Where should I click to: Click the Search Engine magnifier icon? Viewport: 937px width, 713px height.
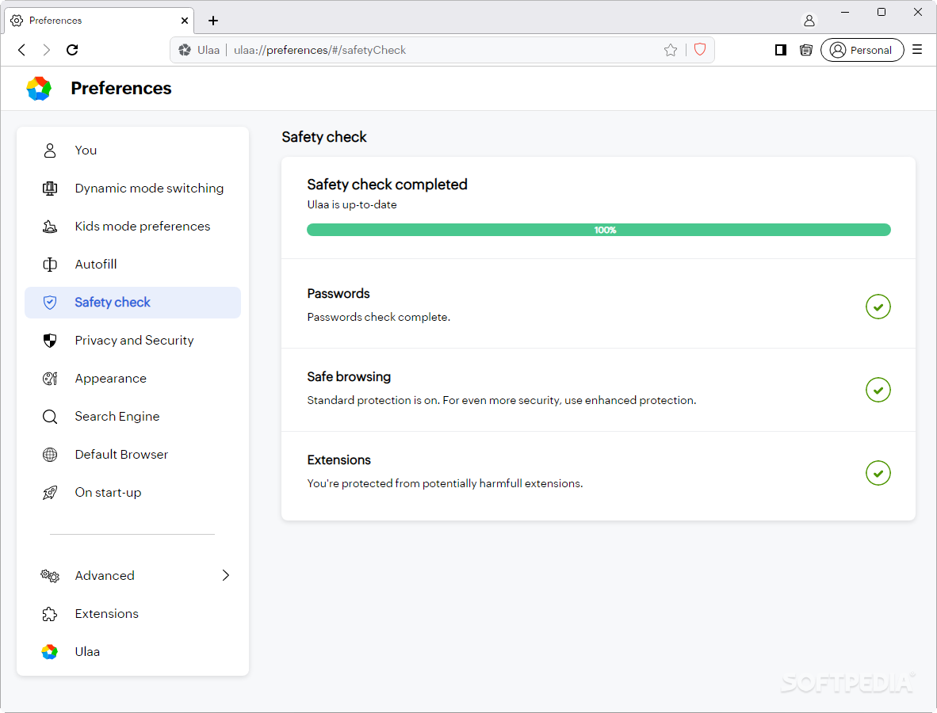[50, 417]
